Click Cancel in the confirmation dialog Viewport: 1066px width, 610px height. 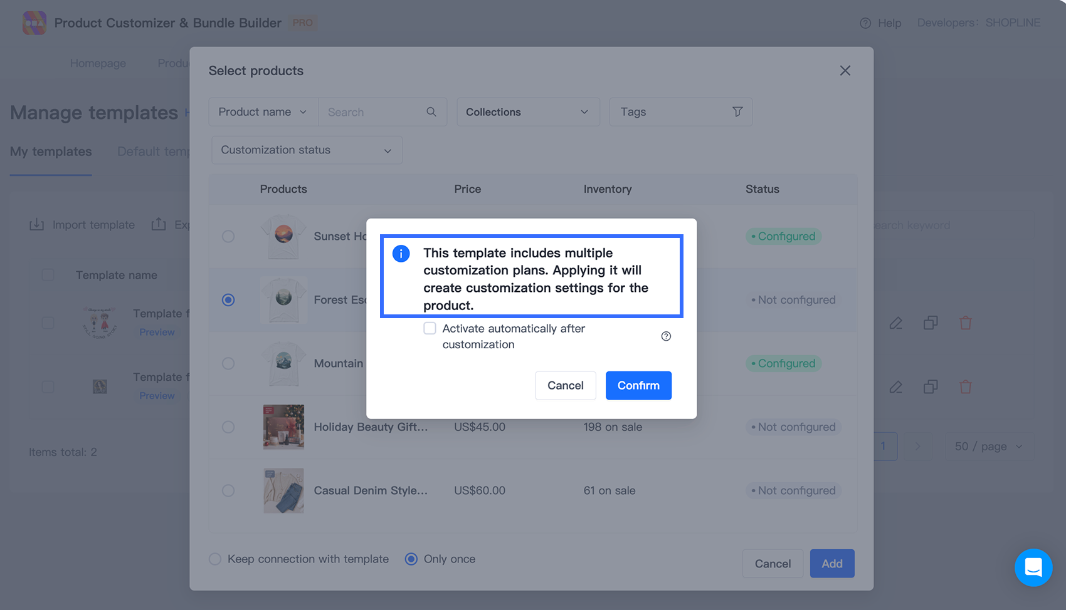pyautogui.click(x=565, y=385)
